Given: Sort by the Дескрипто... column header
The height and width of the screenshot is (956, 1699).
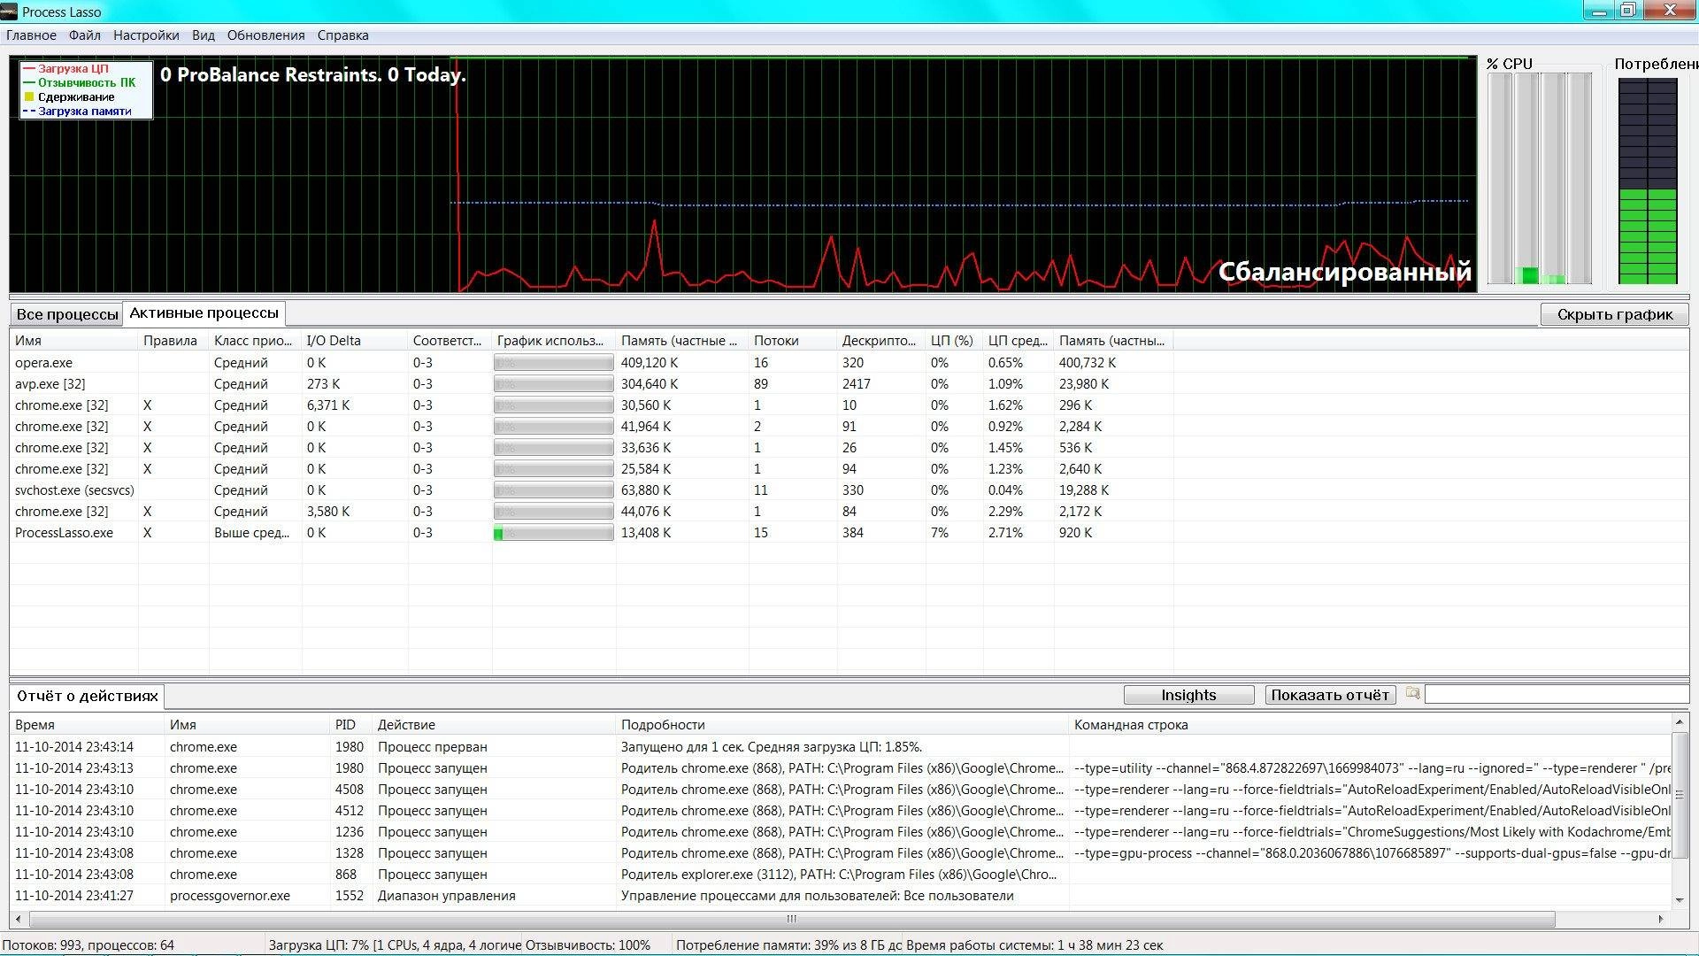Looking at the screenshot, I should coord(881,341).
